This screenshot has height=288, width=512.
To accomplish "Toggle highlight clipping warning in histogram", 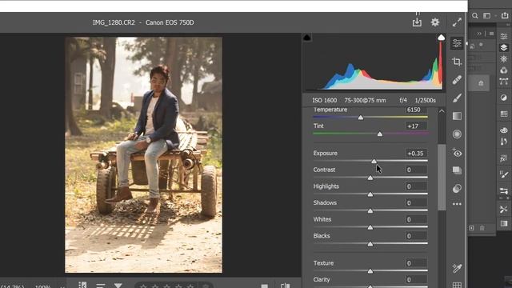I will (x=441, y=38).
